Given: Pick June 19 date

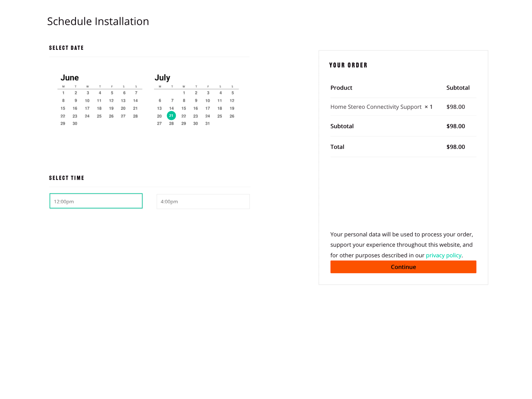Looking at the screenshot, I should coord(111,109).
